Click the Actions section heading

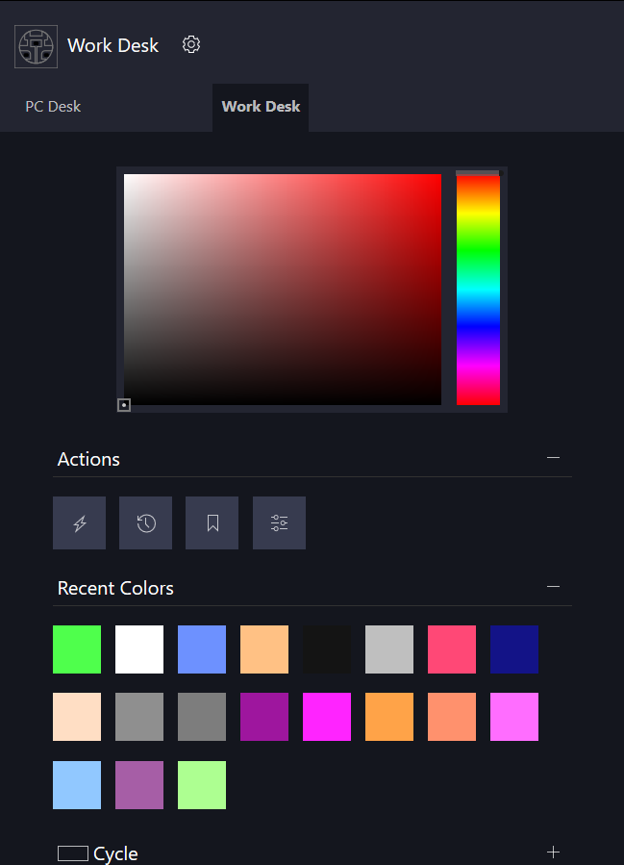tap(88, 460)
